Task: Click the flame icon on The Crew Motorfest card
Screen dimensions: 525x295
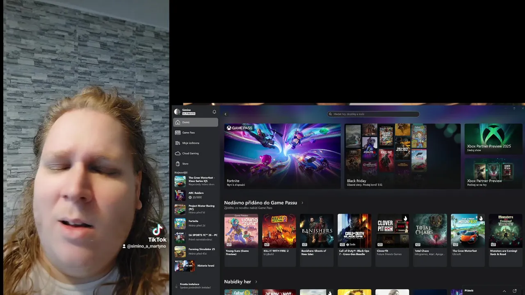Action: (481, 218)
